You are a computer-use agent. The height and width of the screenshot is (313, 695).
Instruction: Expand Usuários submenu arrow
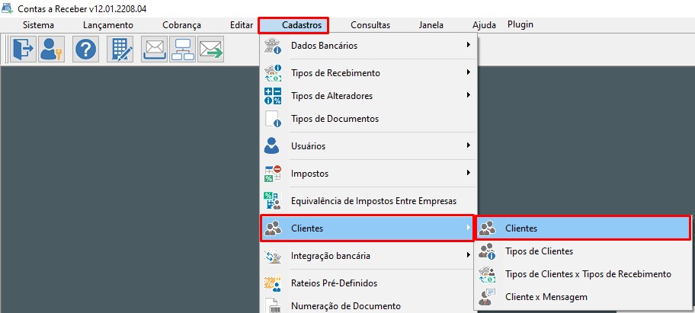coord(468,145)
